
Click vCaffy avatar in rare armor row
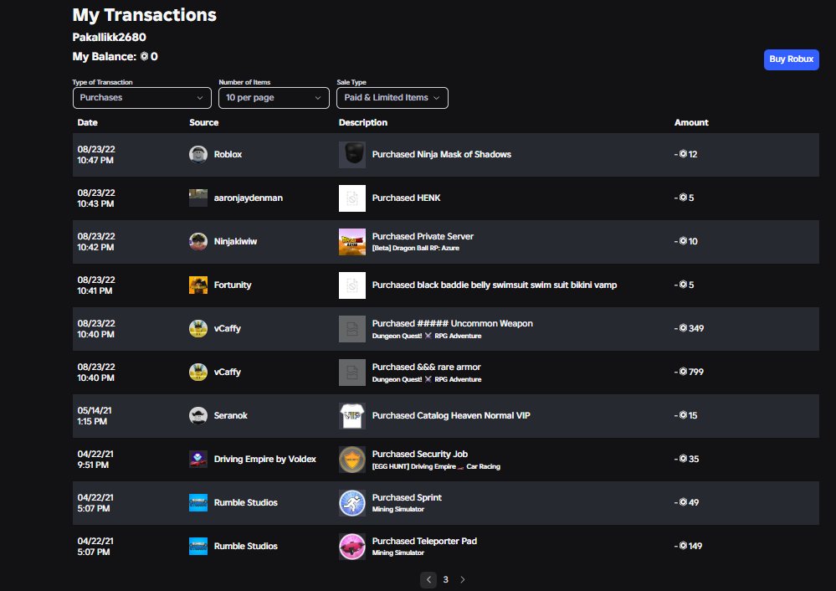(197, 373)
